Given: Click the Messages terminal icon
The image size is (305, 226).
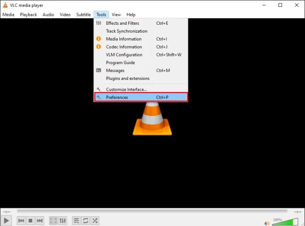Looking at the screenshot, I should tap(99, 70).
